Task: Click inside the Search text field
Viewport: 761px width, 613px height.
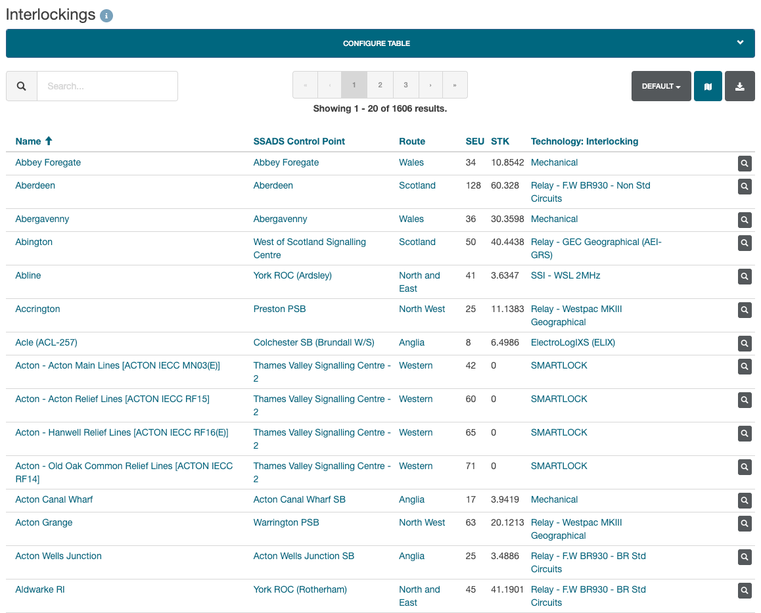Action: point(107,86)
